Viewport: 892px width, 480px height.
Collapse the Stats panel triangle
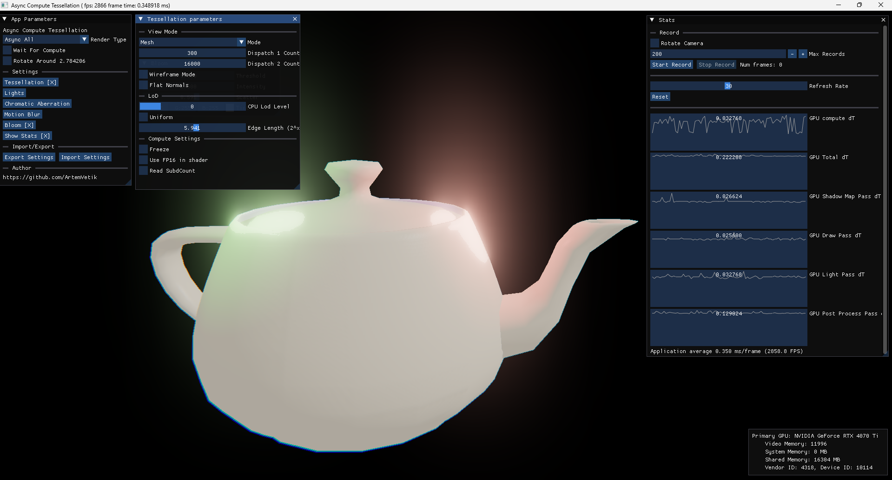[x=652, y=20]
